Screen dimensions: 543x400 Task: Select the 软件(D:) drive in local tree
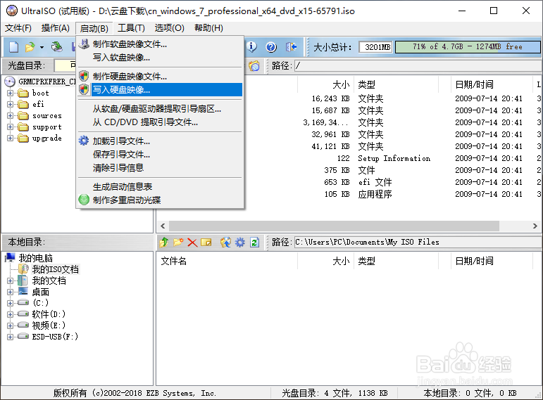click(49, 314)
